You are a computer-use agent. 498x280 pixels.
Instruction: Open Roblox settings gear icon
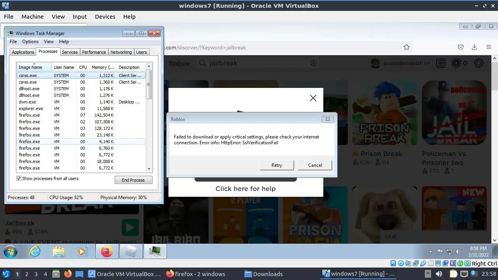tap(479, 63)
